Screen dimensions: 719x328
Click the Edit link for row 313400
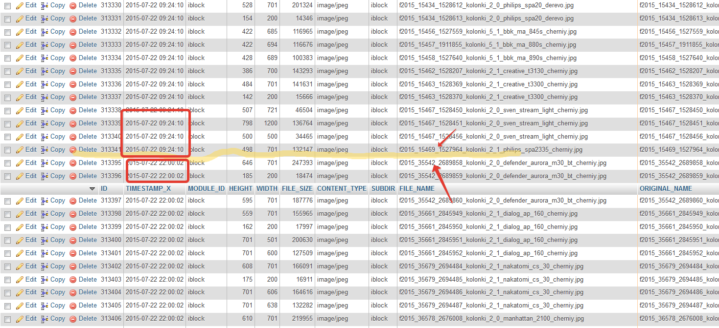coord(31,240)
